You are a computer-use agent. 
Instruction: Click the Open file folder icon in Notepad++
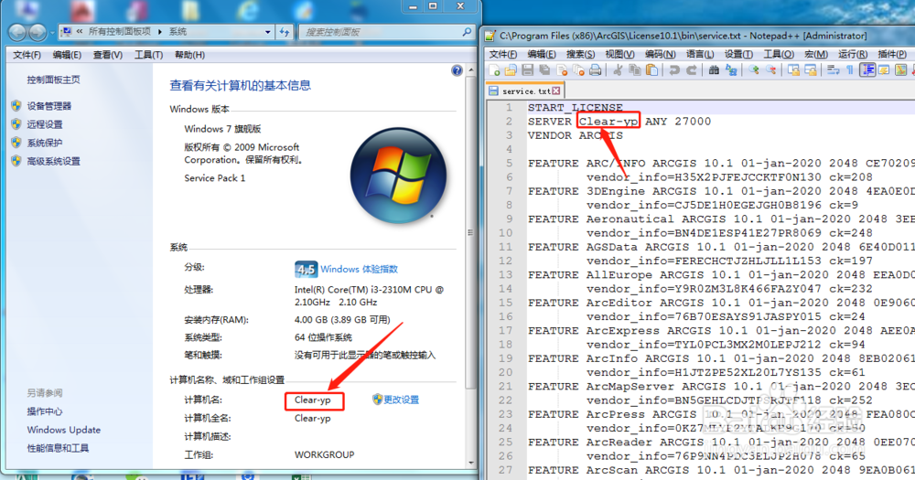point(511,70)
